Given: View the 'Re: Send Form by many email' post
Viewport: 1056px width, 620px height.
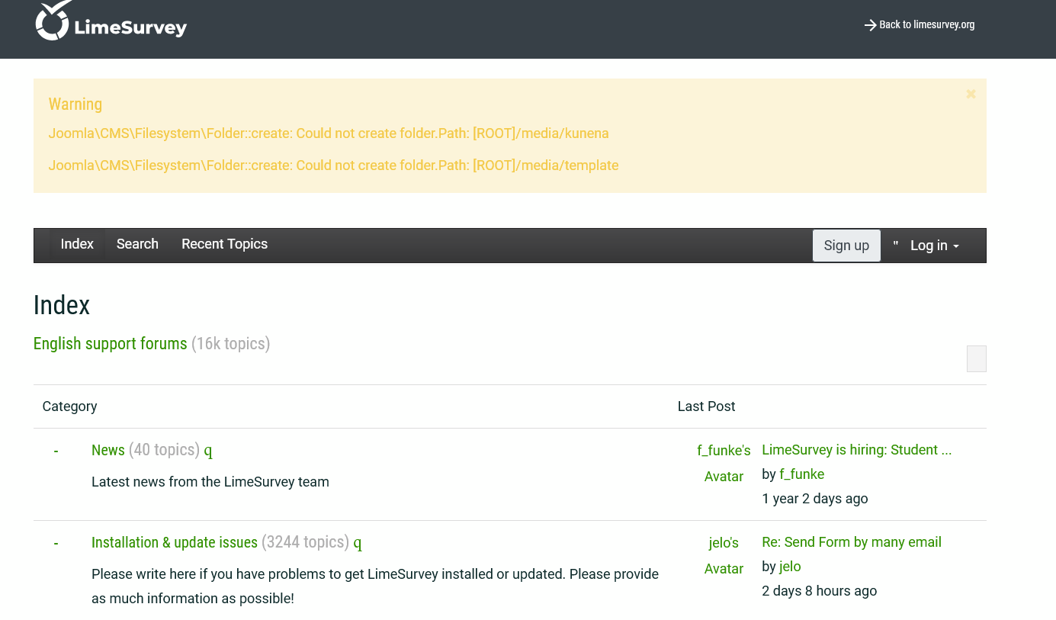Looking at the screenshot, I should 851,542.
